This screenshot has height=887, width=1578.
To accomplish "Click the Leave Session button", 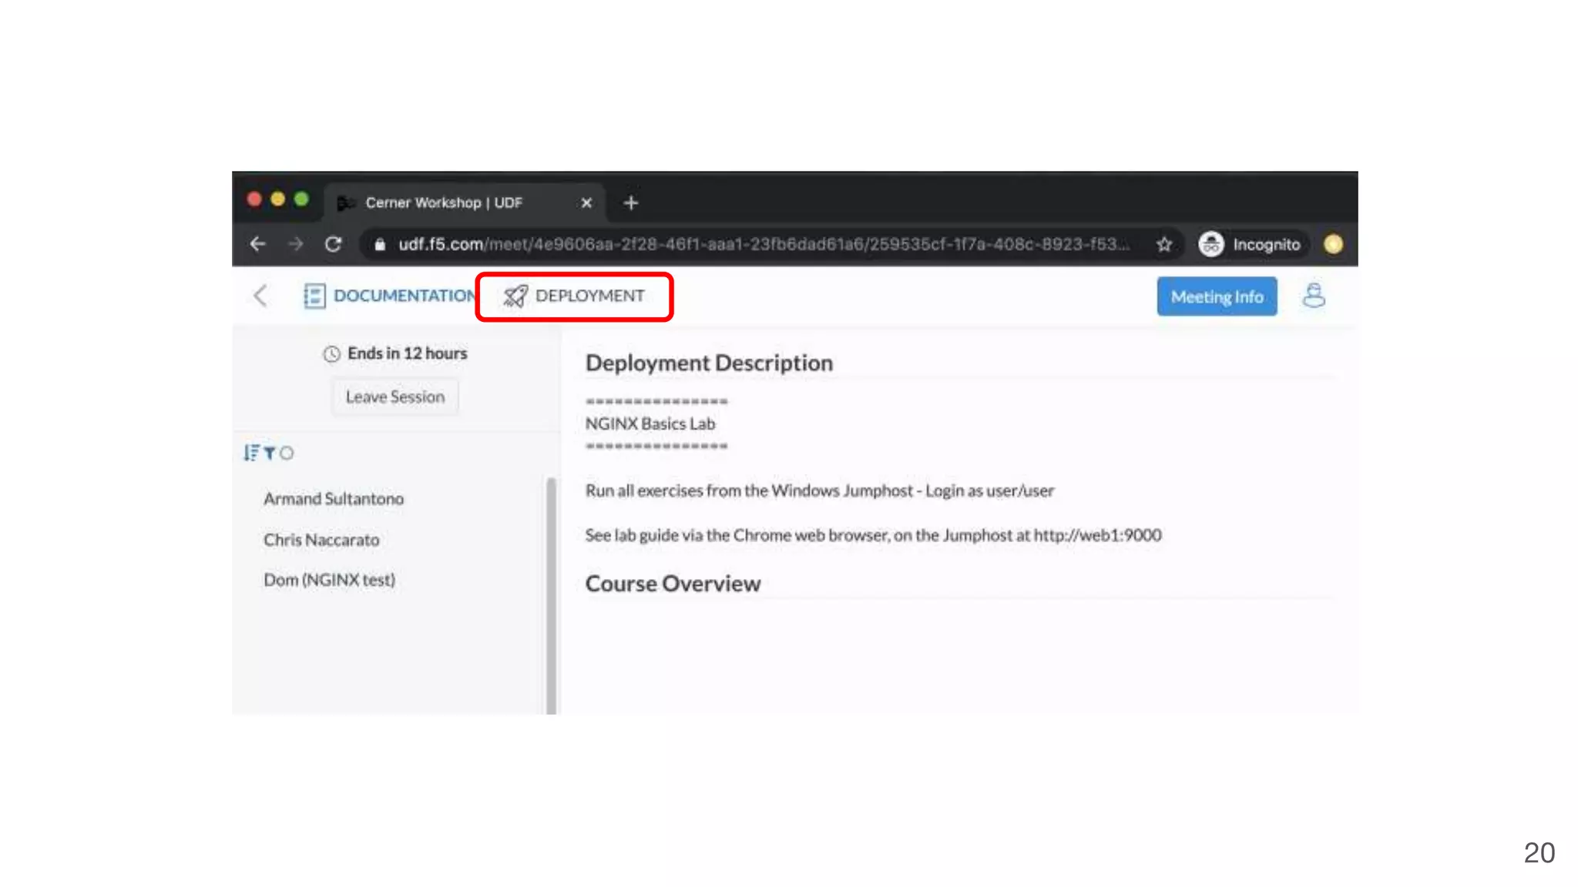I will (x=394, y=397).
